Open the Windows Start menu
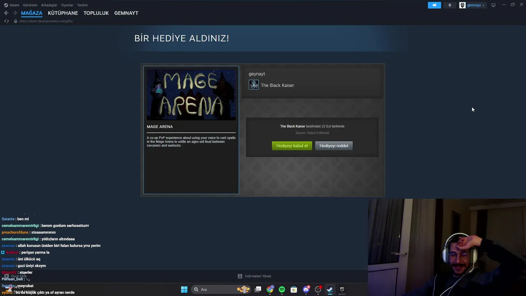 click(x=184, y=289)
